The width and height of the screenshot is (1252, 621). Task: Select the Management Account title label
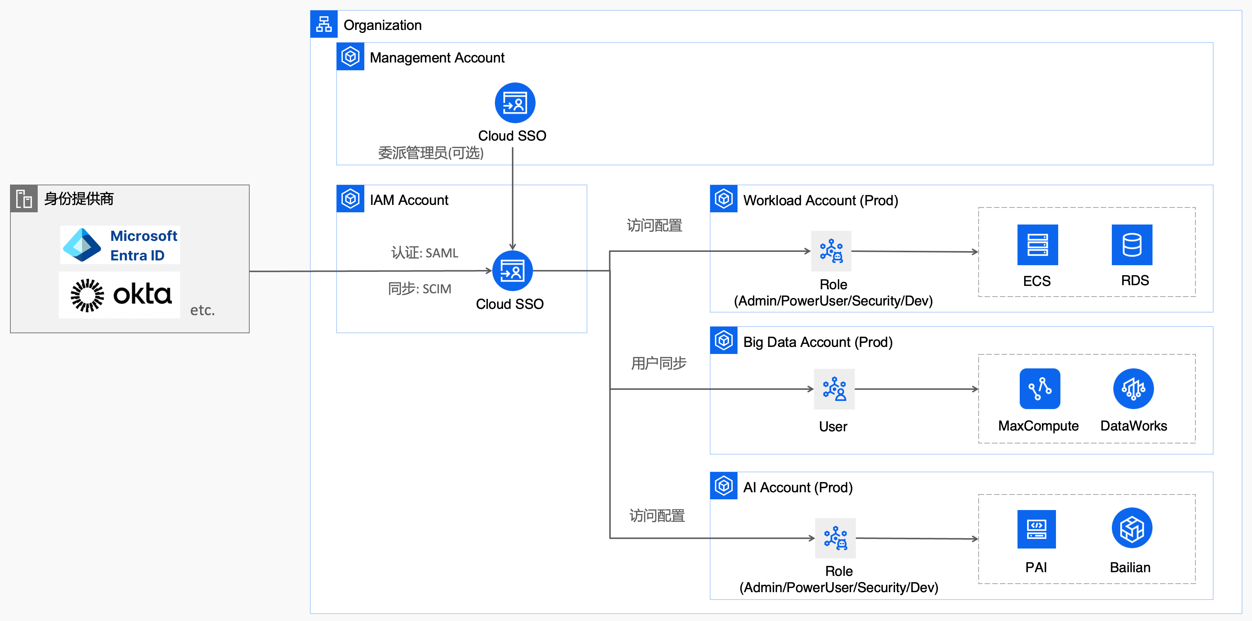pyautogui.click(x=436, y=57)
